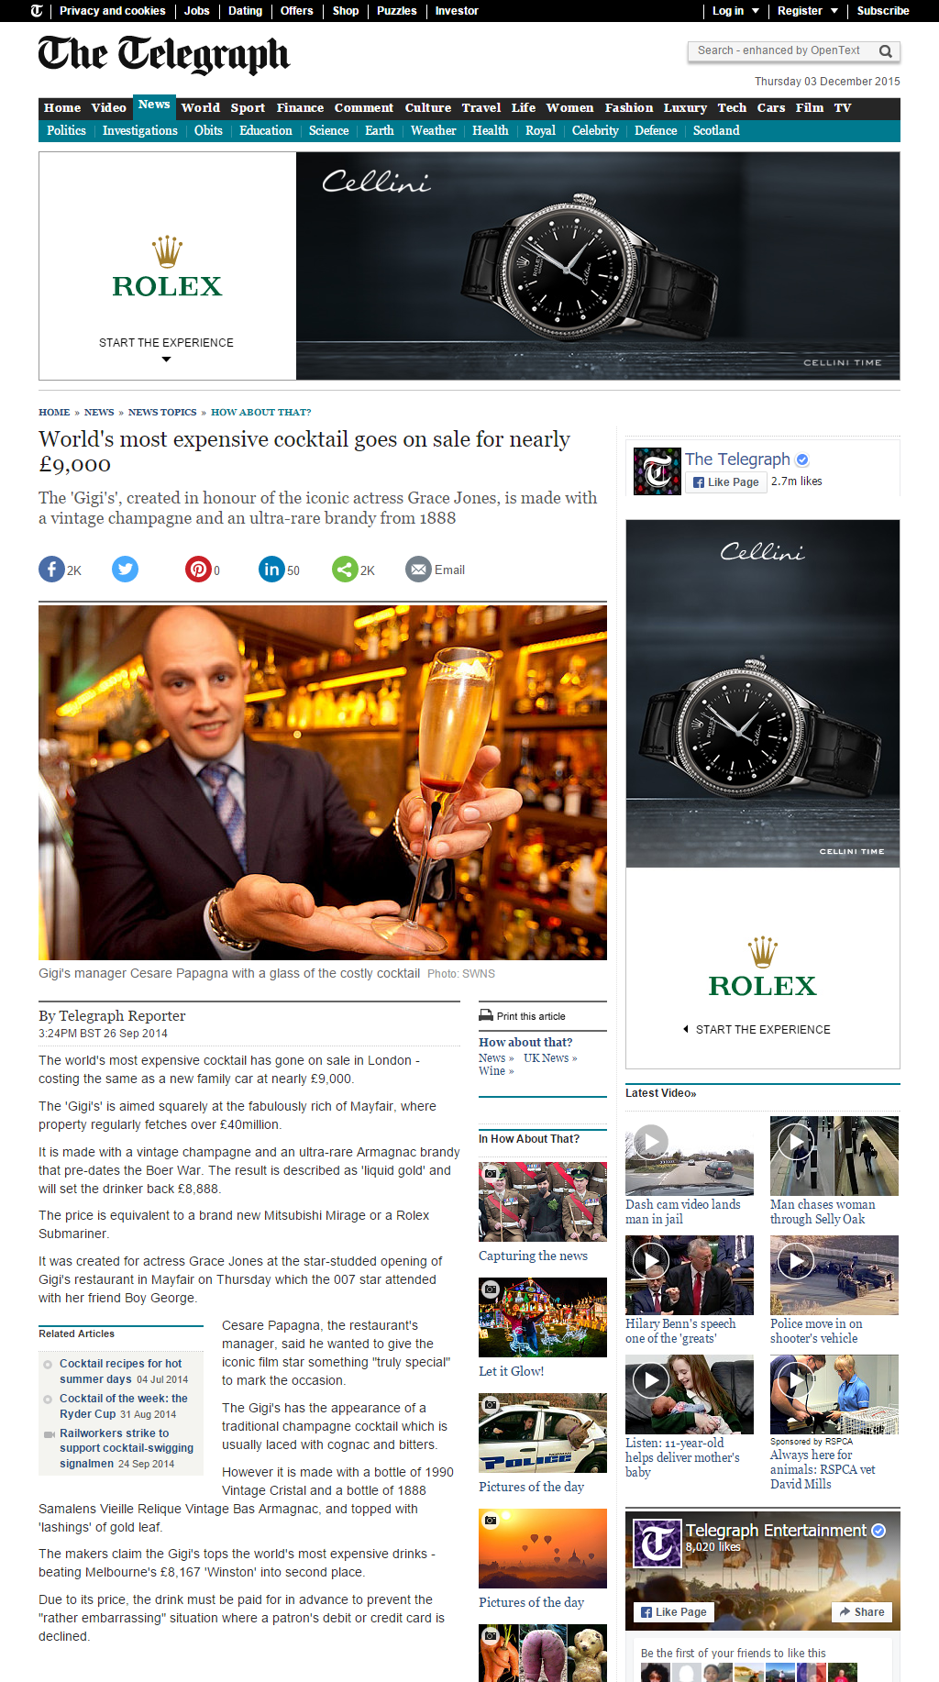The width and height of the screenshot is (939, 1682).
Task: Focus the OpenText search field
Action: tap(782, 51)
